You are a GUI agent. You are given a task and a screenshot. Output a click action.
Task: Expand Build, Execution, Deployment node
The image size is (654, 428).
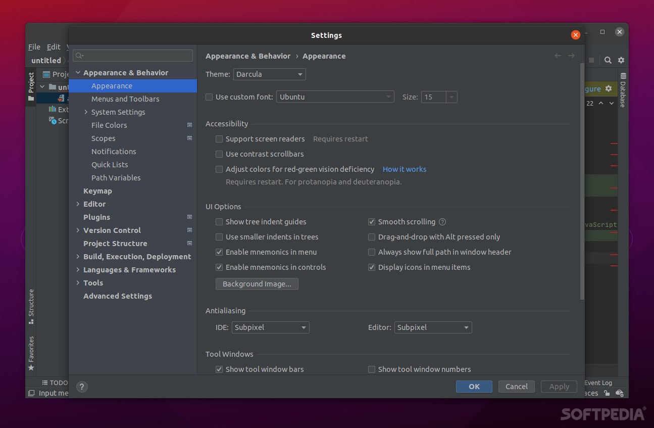[78, 257]
